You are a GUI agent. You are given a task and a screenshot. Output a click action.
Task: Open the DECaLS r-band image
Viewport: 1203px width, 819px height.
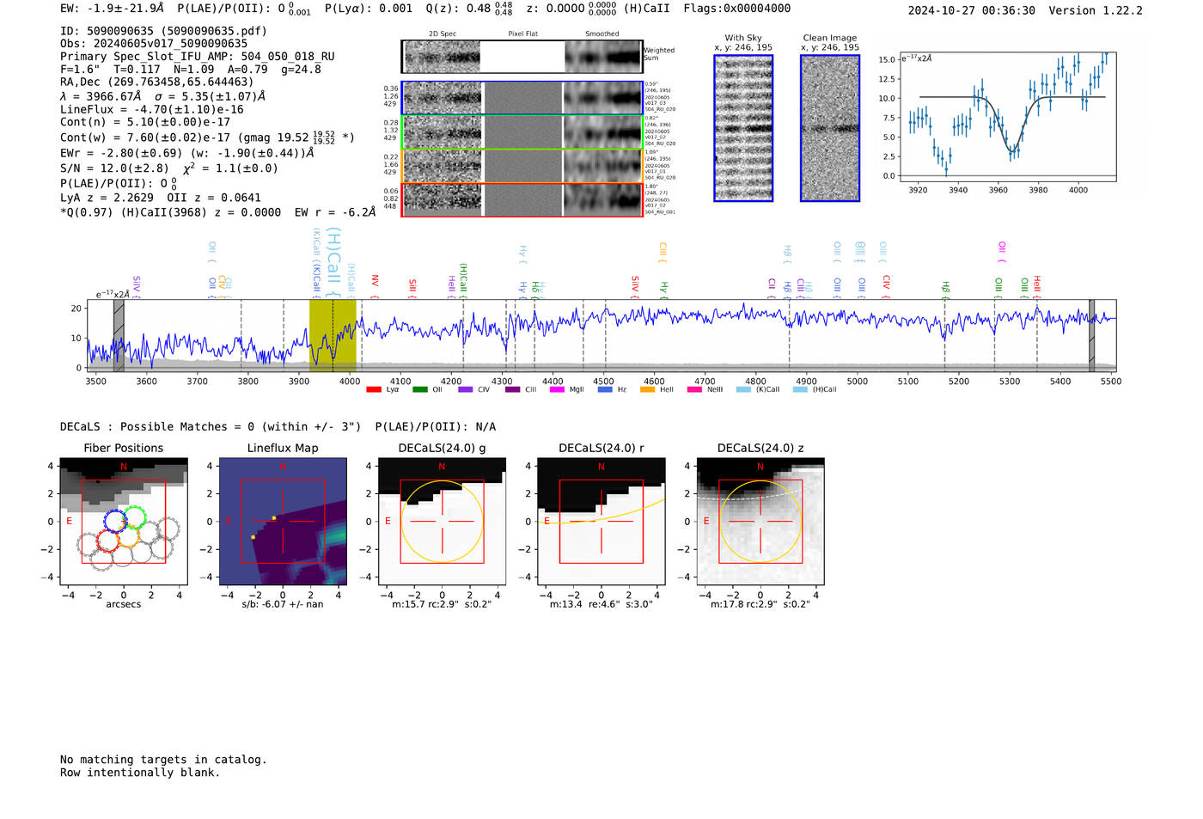pos(601,522)
